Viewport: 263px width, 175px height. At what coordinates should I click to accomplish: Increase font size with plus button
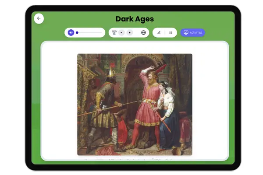[130, 32]
